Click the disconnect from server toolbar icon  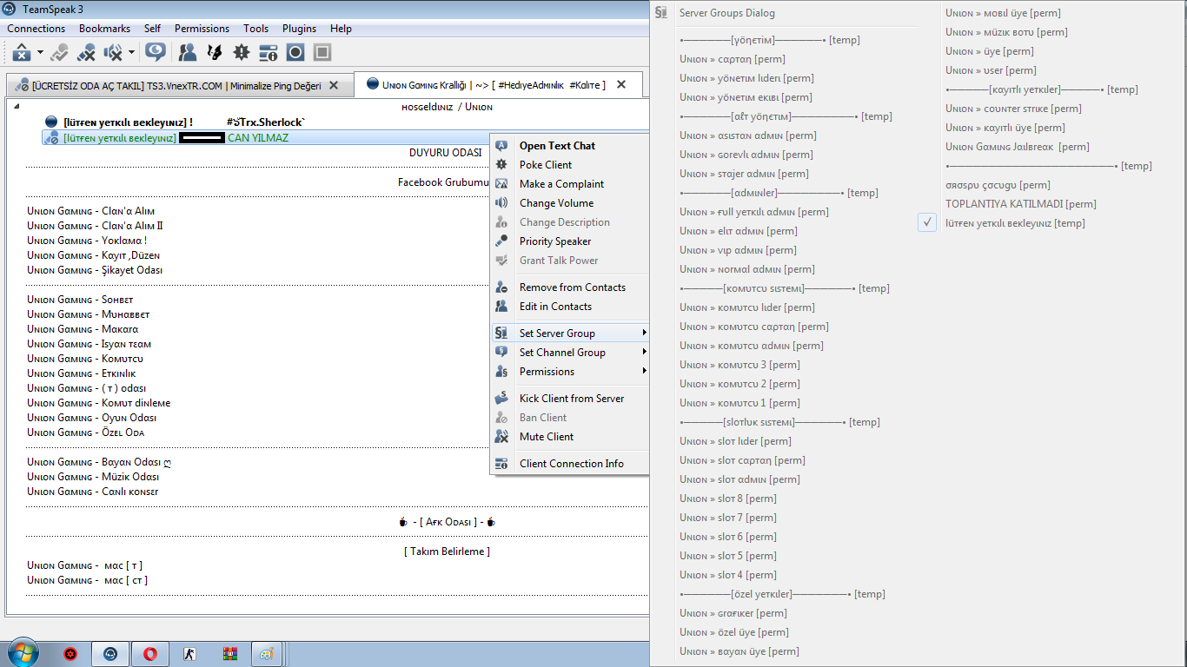click(23, 52)
